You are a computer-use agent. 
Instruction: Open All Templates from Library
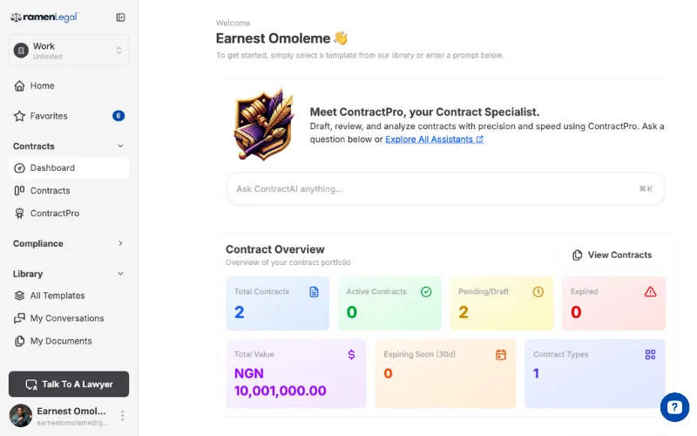click(x=58, y=296)
